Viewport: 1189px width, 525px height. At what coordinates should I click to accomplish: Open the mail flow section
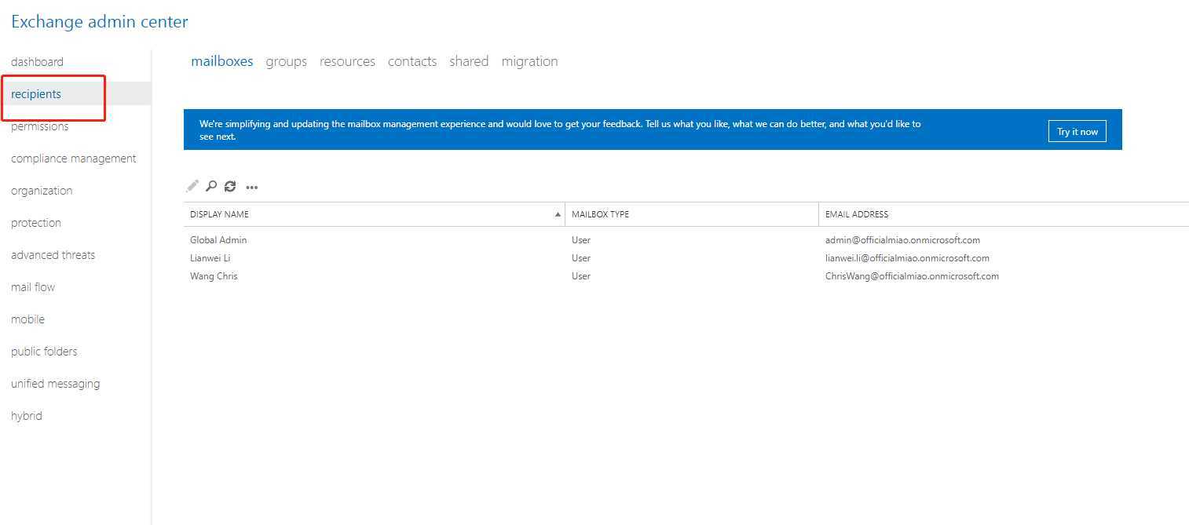(x=33, y=287)
